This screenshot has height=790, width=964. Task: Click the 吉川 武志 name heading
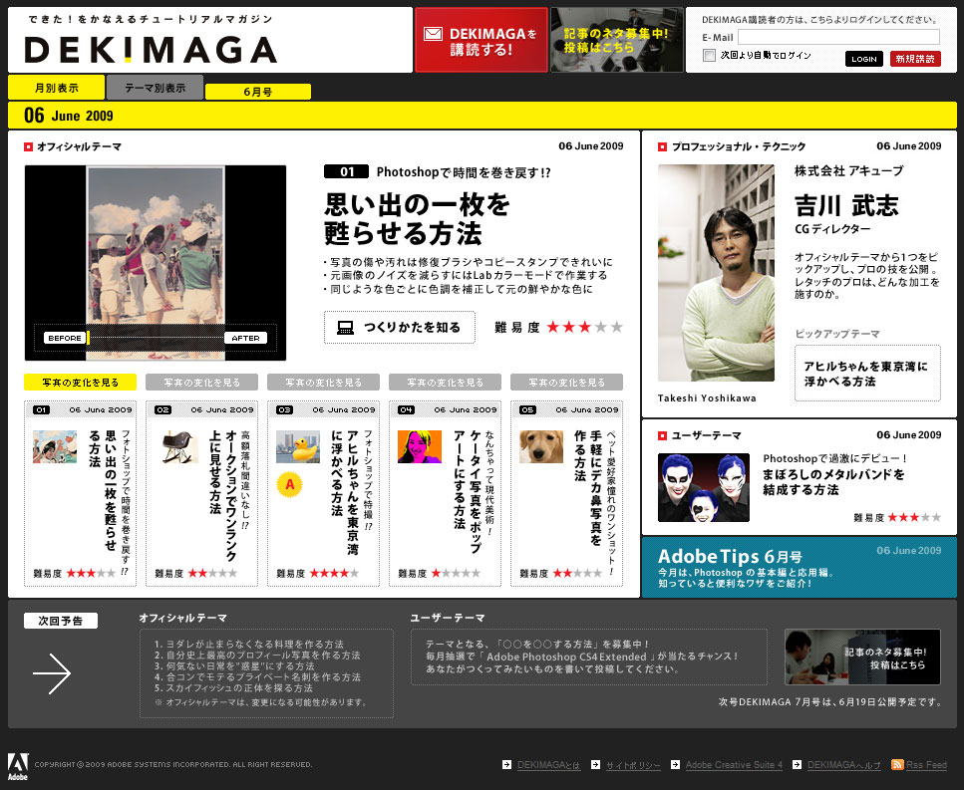click(x=846, y=206)
